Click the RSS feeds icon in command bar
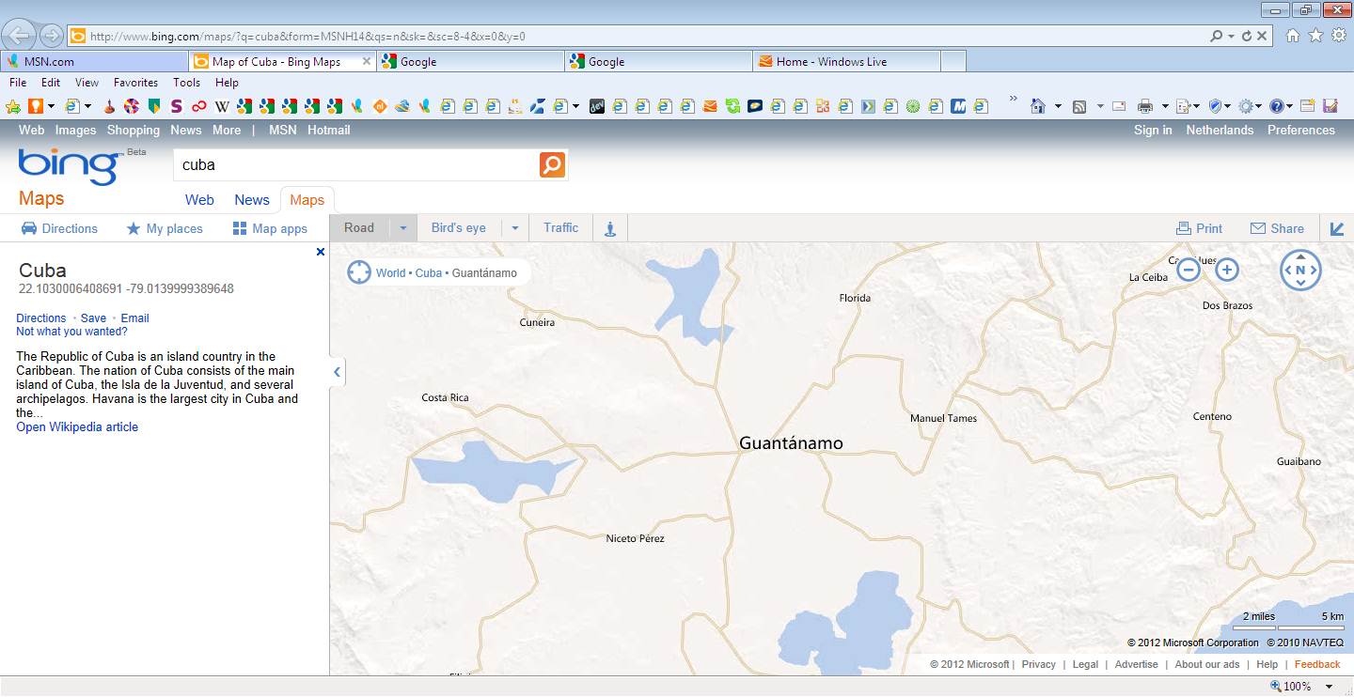The image size is (1354, 697). 1079,106
